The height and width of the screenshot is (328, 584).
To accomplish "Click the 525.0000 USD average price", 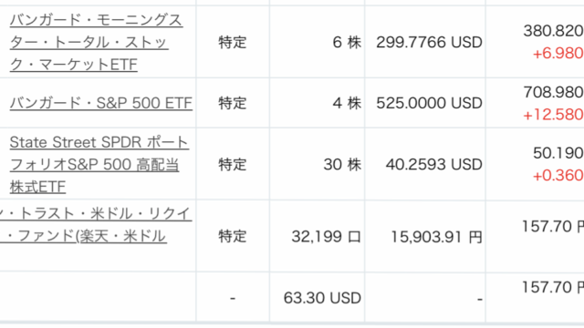I will (429, 103).
